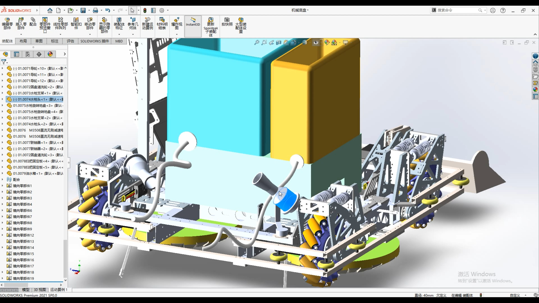Switch to the 草图 tab
This screenshot has width=539, height=303.
coord(39,41)
